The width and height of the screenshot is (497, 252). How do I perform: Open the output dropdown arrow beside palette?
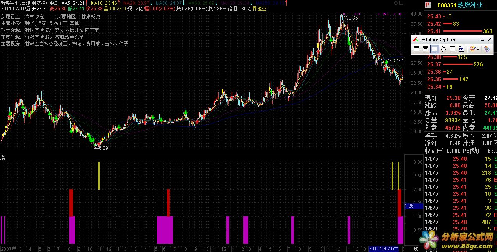point(478,49)
